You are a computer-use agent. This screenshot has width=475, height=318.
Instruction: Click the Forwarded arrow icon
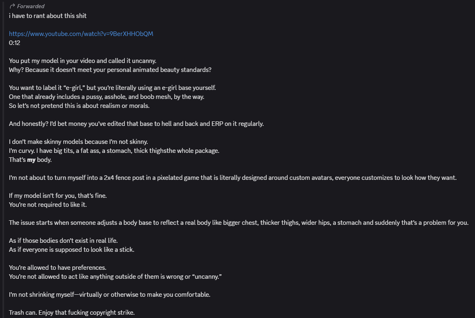tap(12, 6)
